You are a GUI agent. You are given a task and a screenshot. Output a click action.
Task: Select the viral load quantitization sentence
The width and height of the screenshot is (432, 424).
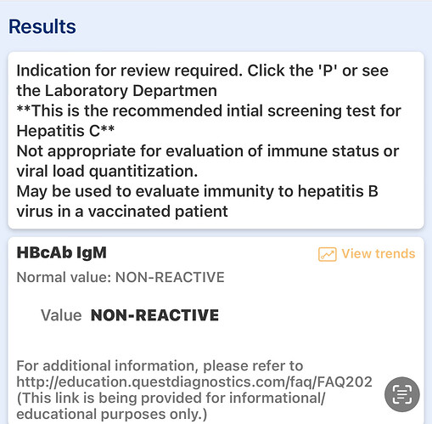click(208, 161)
